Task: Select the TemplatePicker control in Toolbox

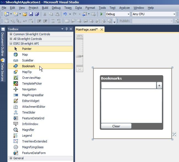Action: 41,83
